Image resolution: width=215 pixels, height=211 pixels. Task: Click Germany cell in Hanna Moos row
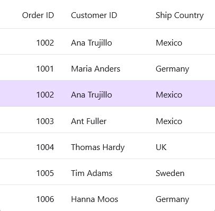172,200
